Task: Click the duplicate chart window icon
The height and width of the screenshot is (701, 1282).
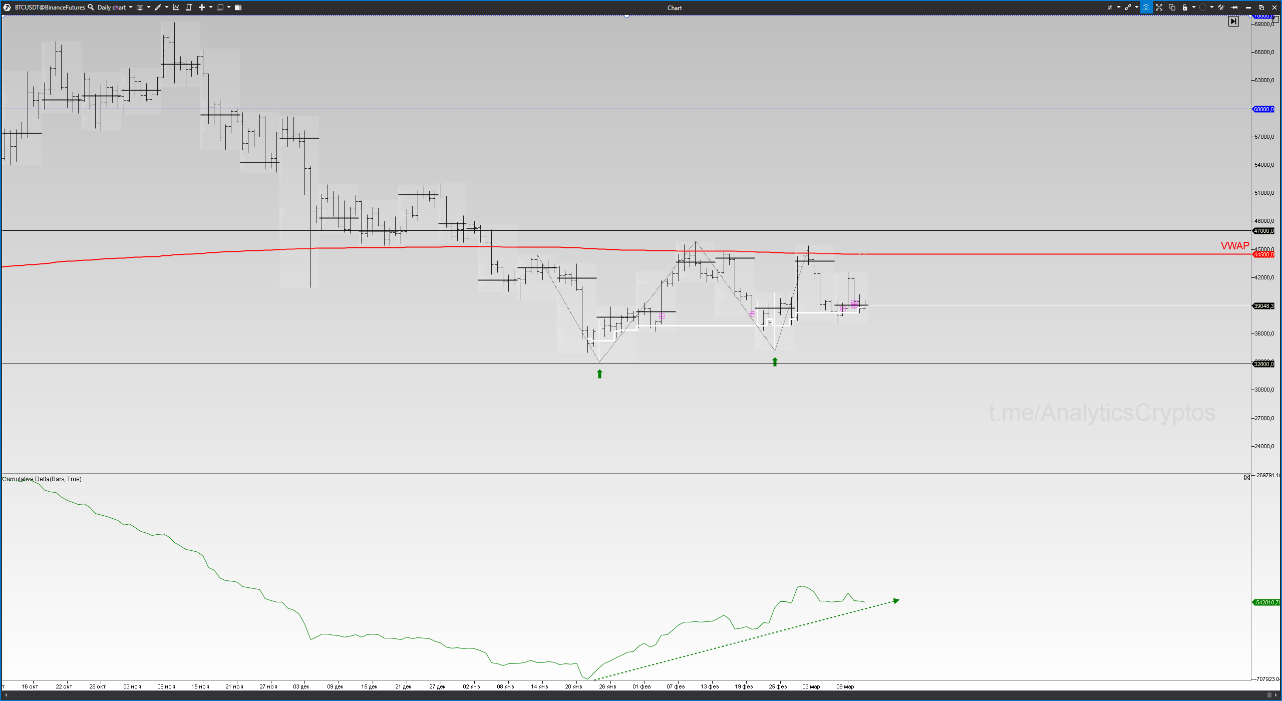Action: (1172, 8)
